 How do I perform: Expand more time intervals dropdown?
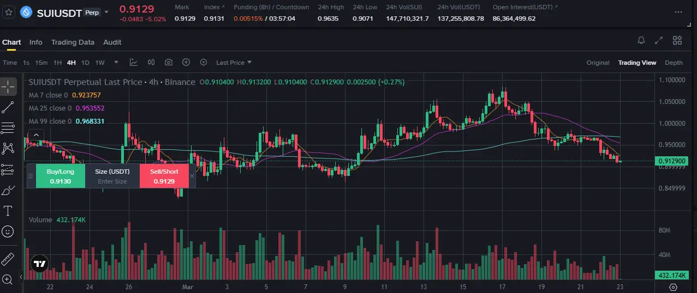pos(116,63)
